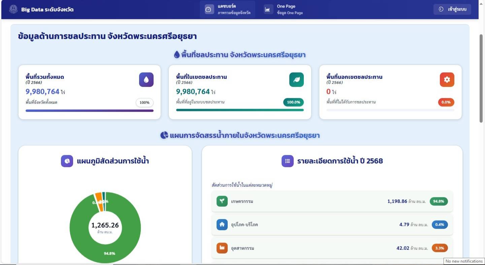This screenshot has height=265, width=485.
Task: Click the pie chart icon beside แผนภูมิสัดส่วนการใช้น้ำ
Action: pos(67,161)
